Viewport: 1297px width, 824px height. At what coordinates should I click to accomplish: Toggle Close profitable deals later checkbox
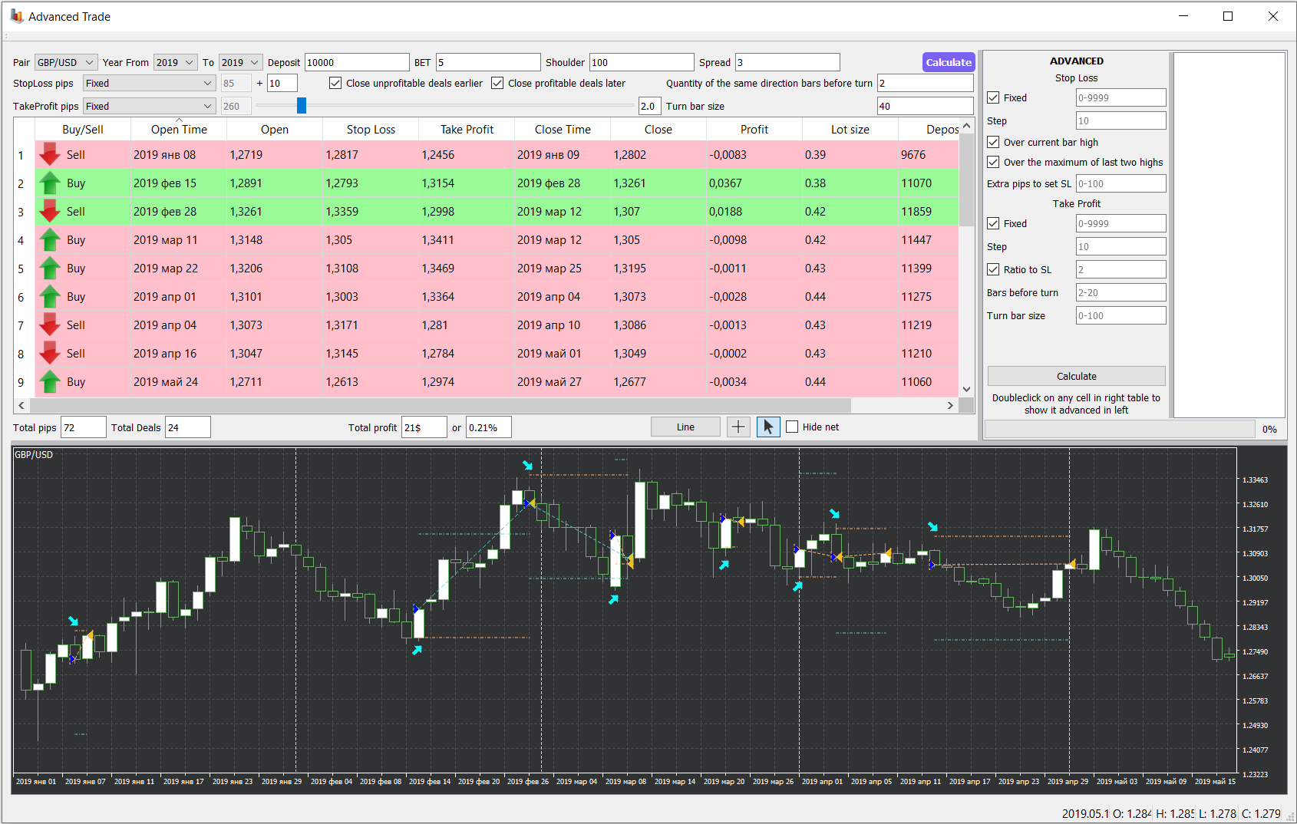pos(497,83)
